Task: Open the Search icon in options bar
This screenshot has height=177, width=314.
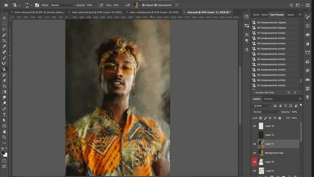Action: (x=291, y=5)
